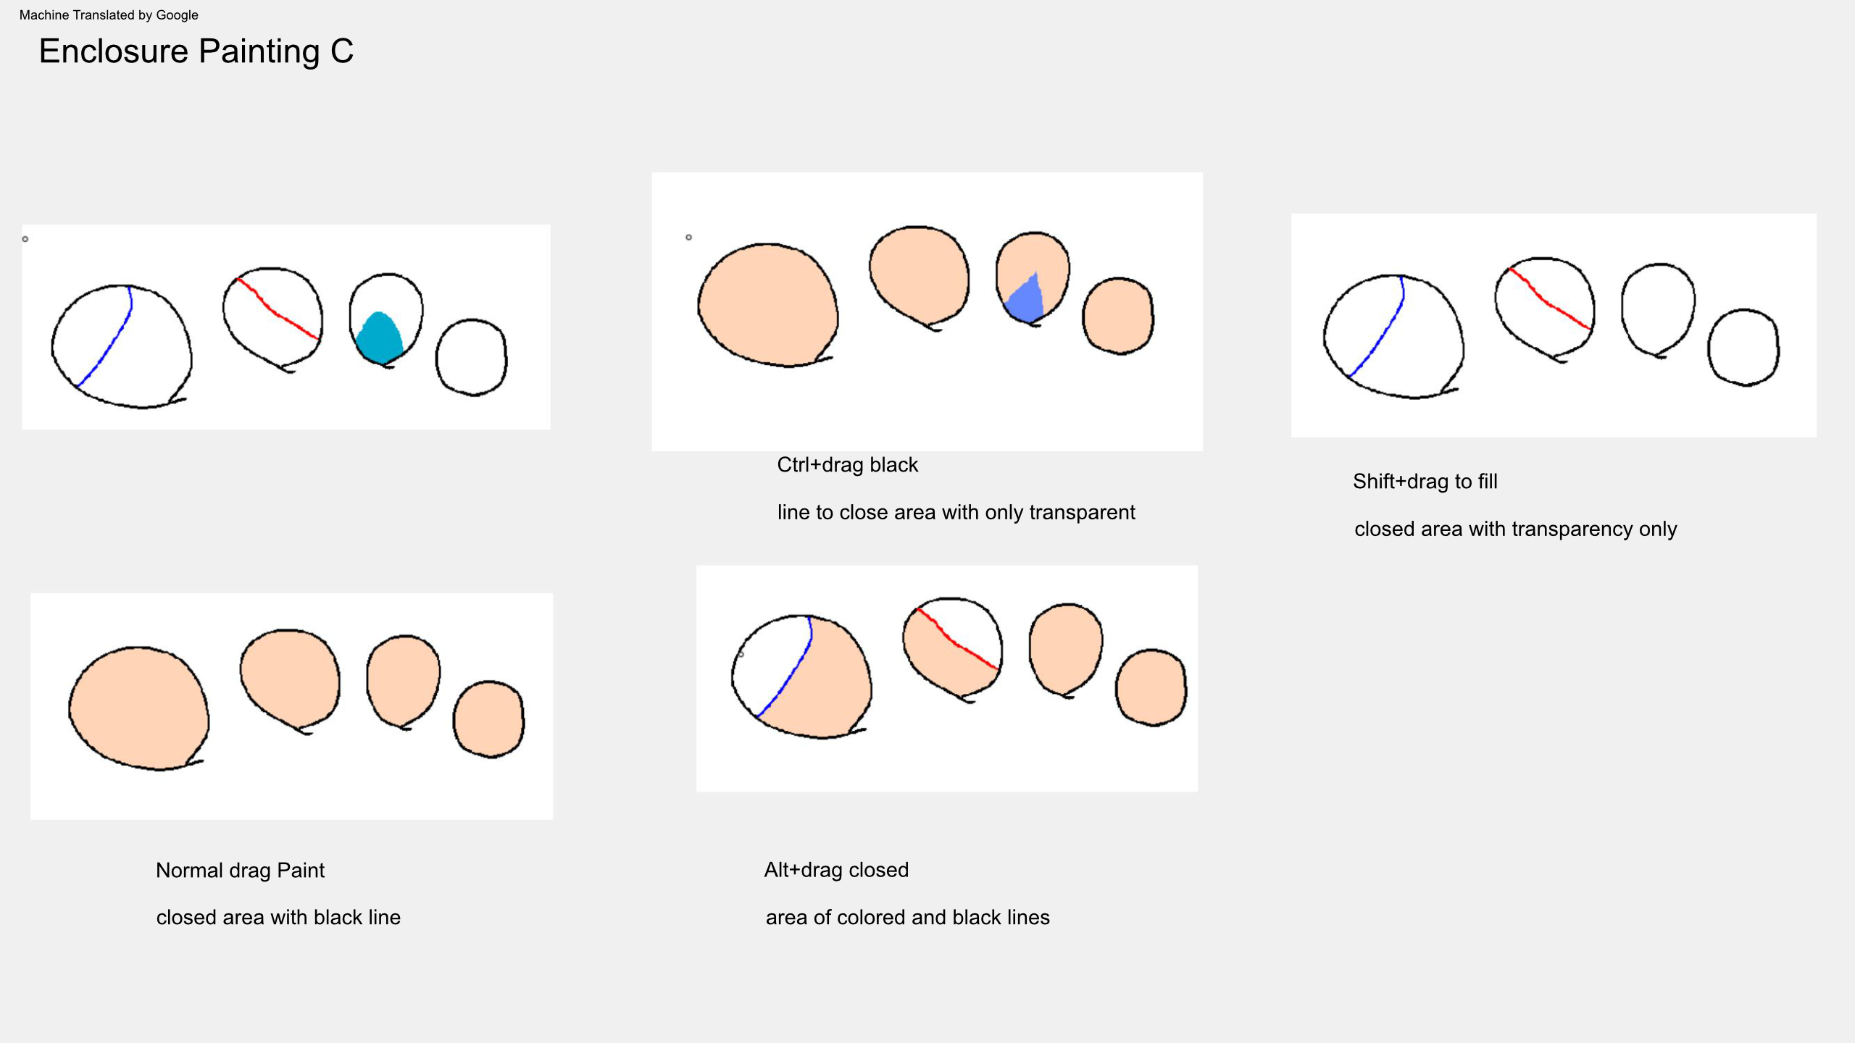
Task: Click "closed area with transparency only" text
Action: click(1515, 529)
